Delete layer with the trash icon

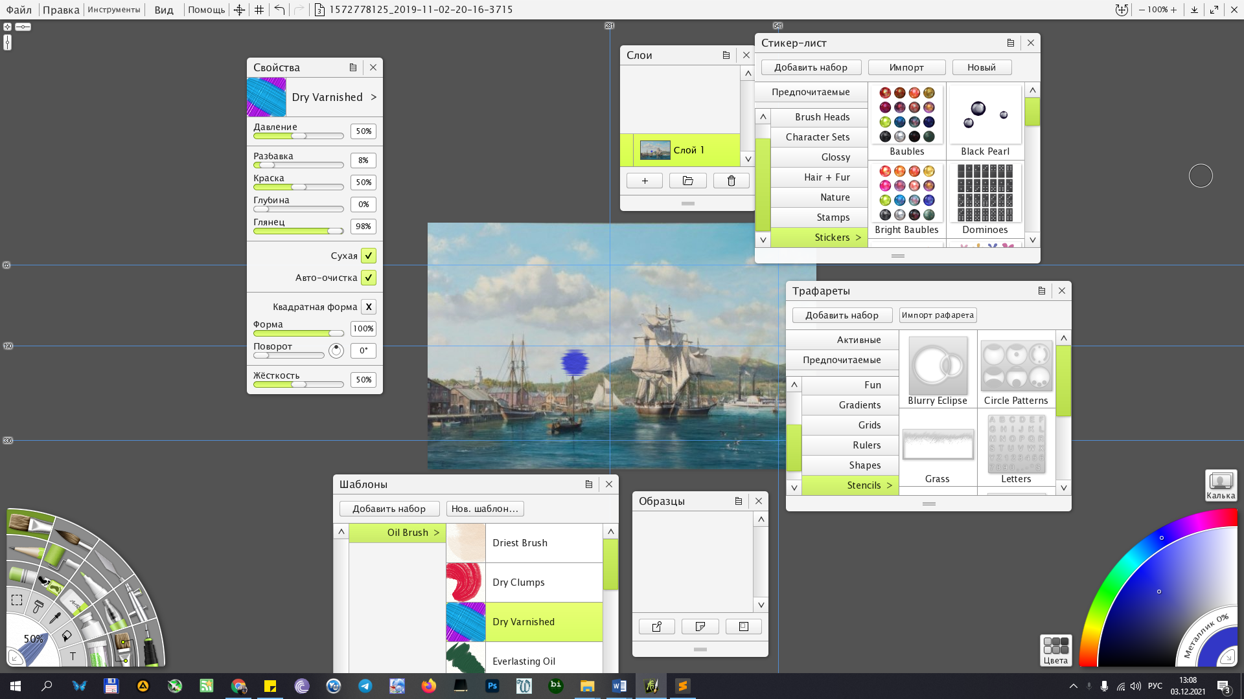tap(731, 181)
